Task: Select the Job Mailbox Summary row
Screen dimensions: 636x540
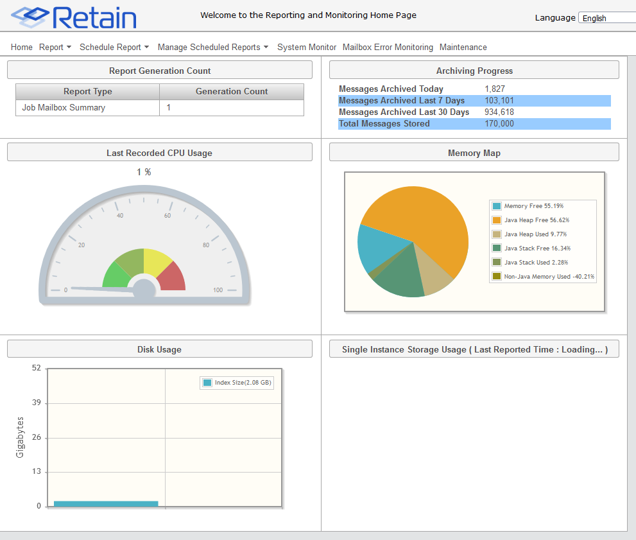Action: click(64, 108)
